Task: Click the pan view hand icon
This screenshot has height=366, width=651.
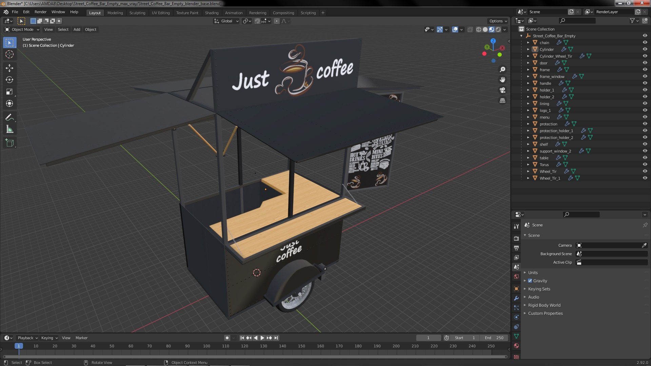Action: (x=502, y=80)
